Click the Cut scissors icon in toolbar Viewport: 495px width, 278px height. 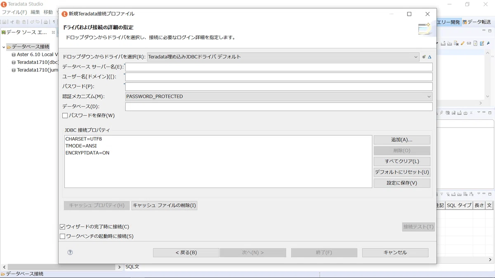pyautogui.click(x=12, y=22)
